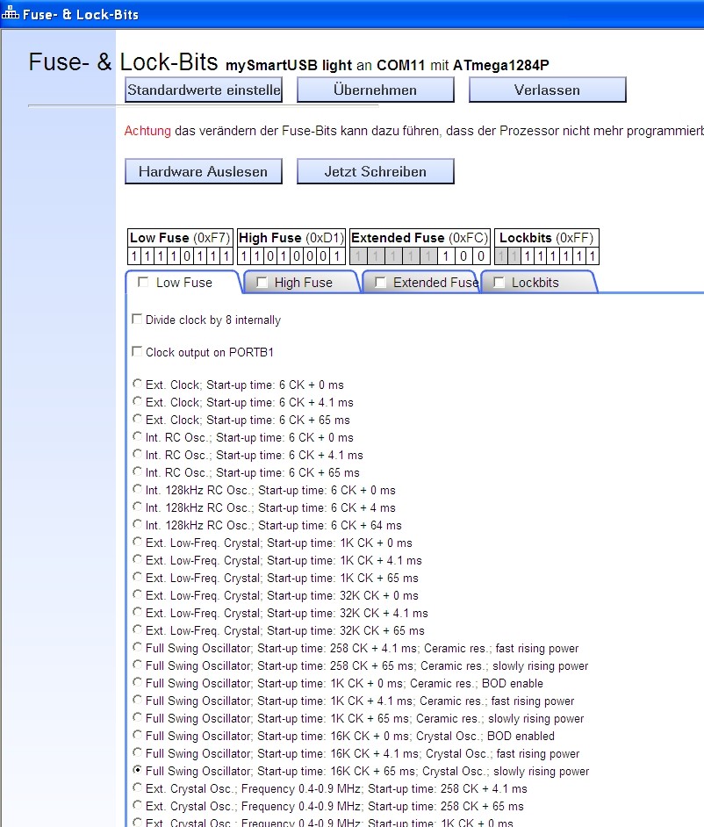Click the Fuse- & Lock-Bits title bar icon
Viewport: 704px width, 827px height.
pyautogui.click(x=10, y=13)
